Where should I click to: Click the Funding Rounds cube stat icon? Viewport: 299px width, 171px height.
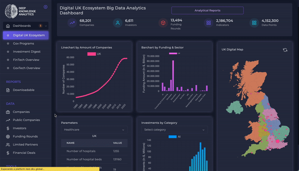163,23
